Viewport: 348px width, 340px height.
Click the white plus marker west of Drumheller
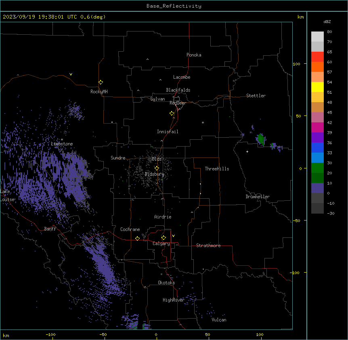247,151
